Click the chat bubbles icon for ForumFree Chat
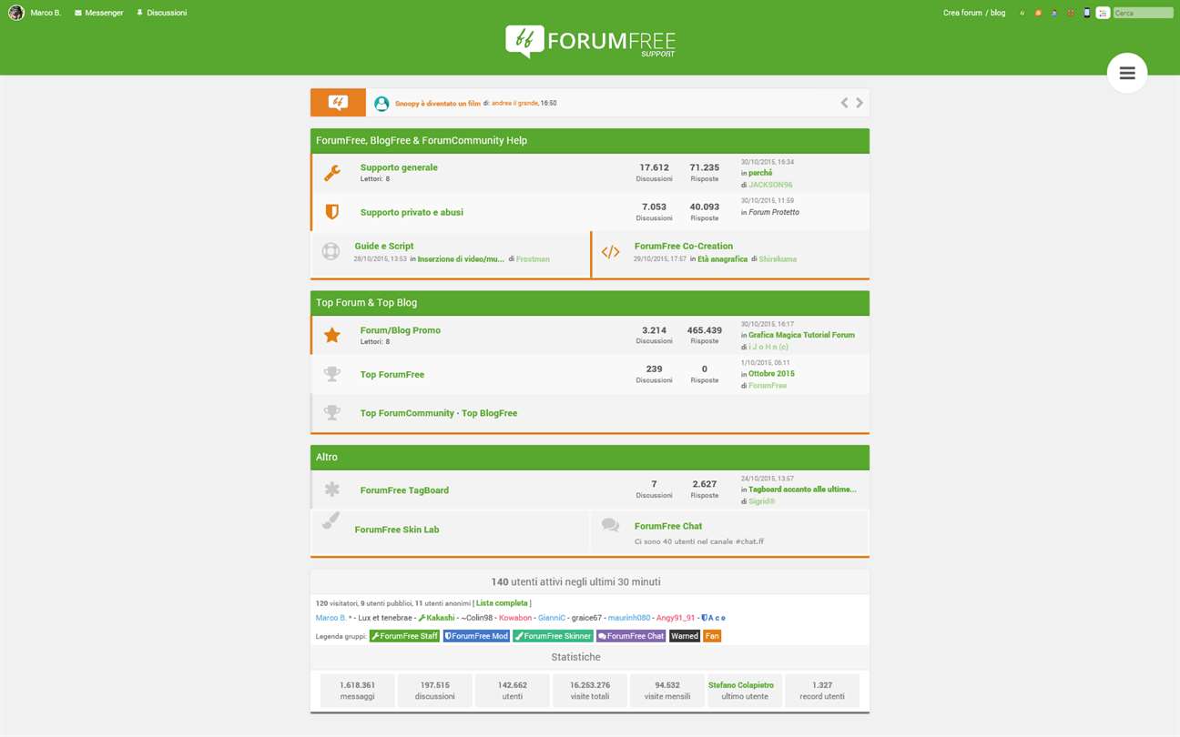Screen dimensions: 1180x737 click(610, 525)
